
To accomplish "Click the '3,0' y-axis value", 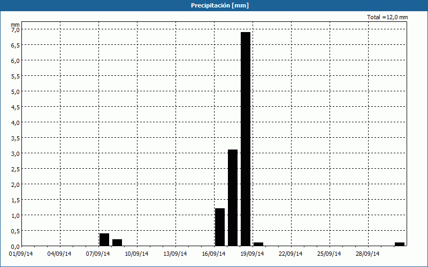I will (15, 154).
